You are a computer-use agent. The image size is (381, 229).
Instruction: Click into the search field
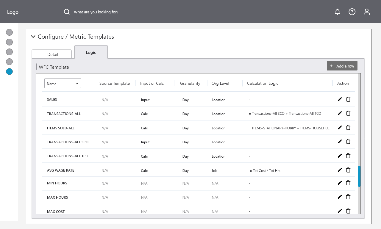pyautogui.click(x=96, y=12)
